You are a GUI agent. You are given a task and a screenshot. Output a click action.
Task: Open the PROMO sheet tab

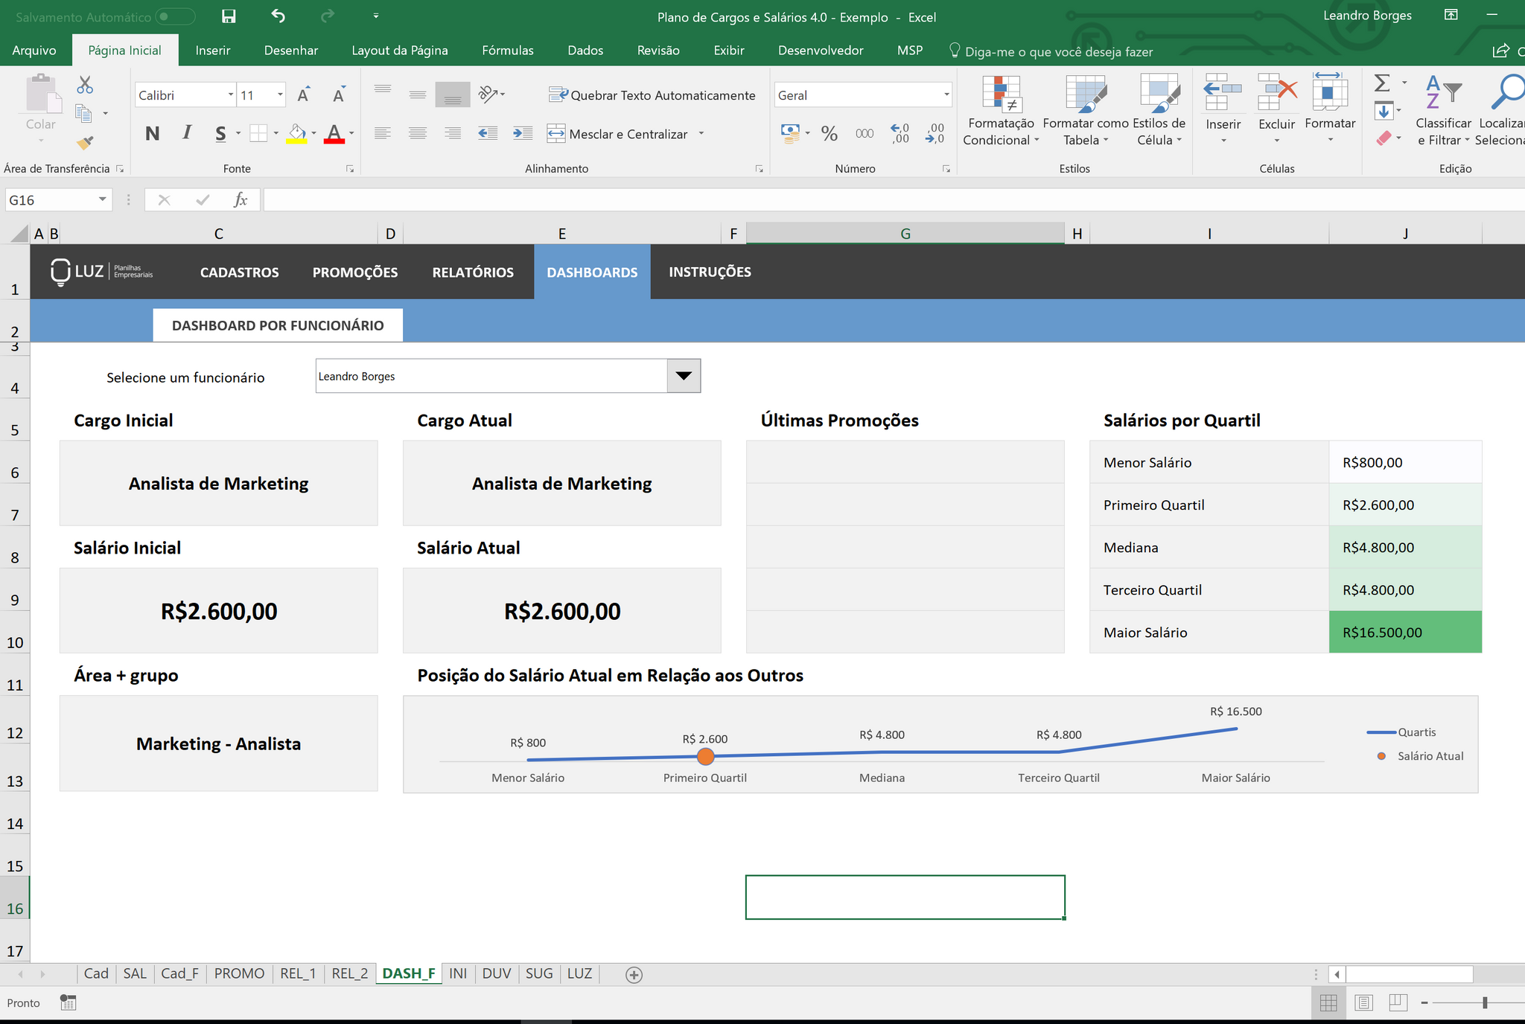pos(239,973)
